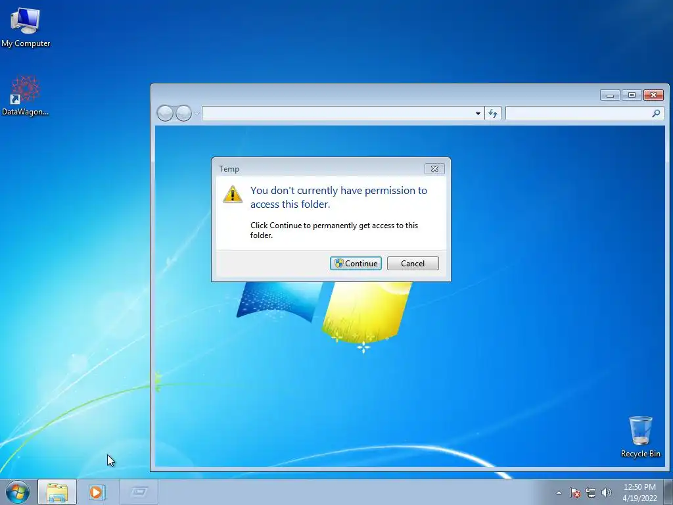Open the volume speaker icon
Viewport: 673px width, 505px height.
tap(606, 493)
